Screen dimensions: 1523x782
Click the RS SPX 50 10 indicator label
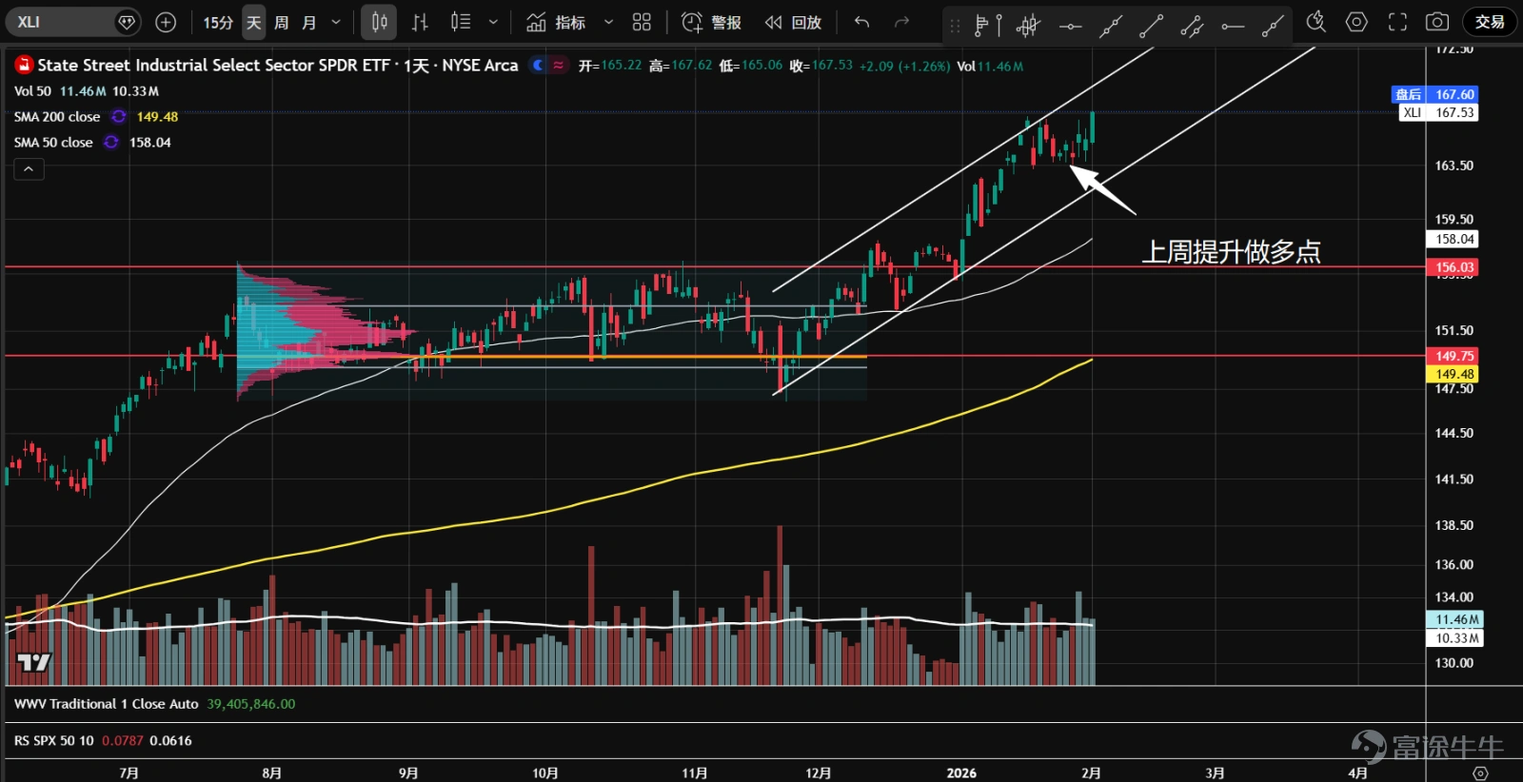tap(53, 740)
